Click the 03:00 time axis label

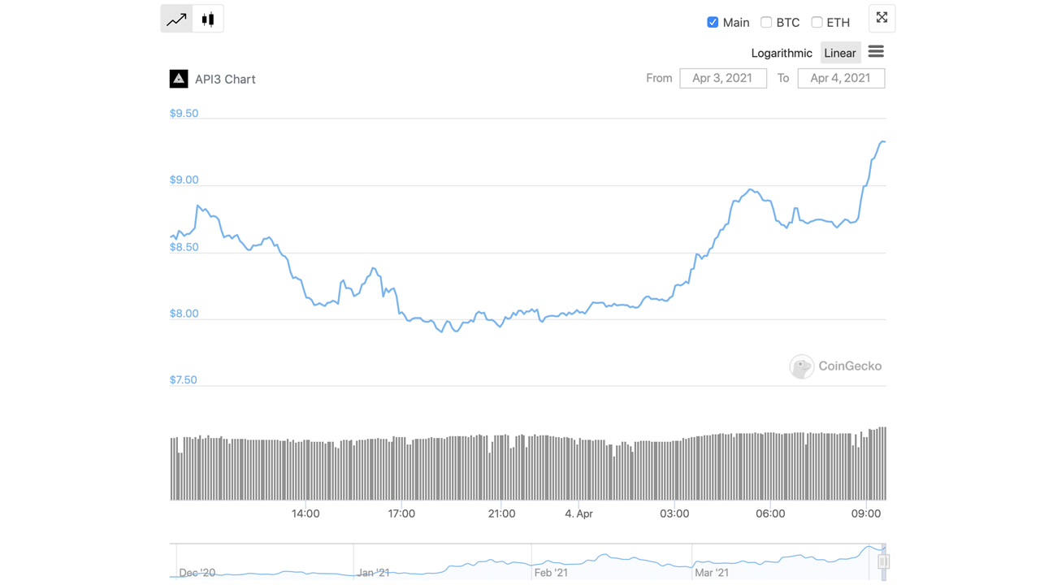pos(674,513)
